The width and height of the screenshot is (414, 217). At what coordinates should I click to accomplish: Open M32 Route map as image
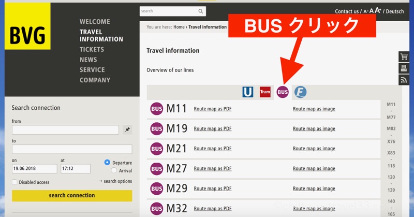tap(314, 209)
